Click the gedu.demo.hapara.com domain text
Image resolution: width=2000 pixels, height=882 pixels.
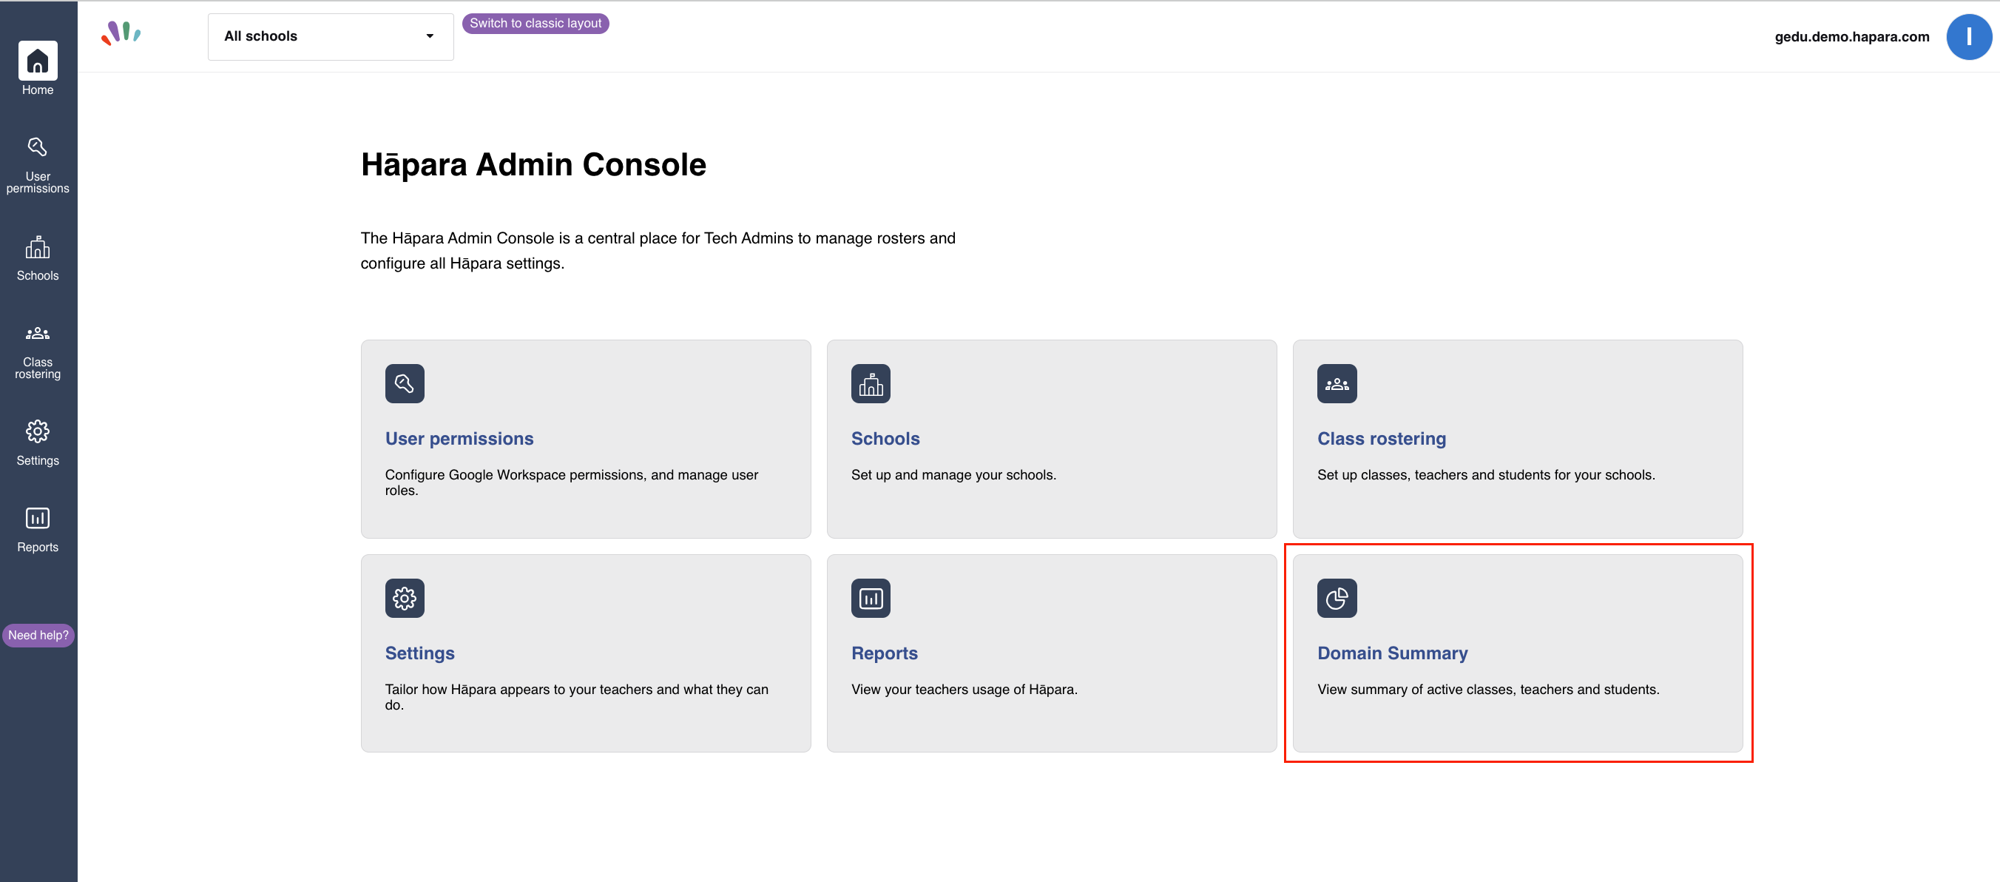point(1852,36)
